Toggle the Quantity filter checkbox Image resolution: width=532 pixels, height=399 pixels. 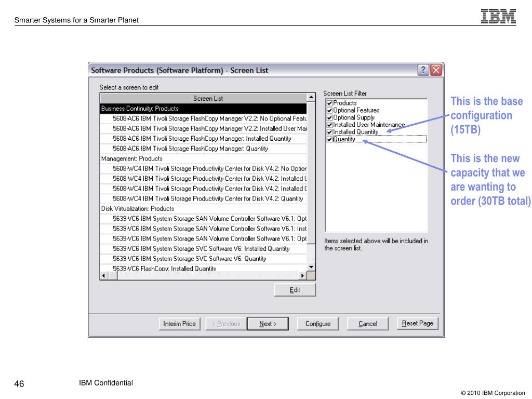tap(329, 139)
